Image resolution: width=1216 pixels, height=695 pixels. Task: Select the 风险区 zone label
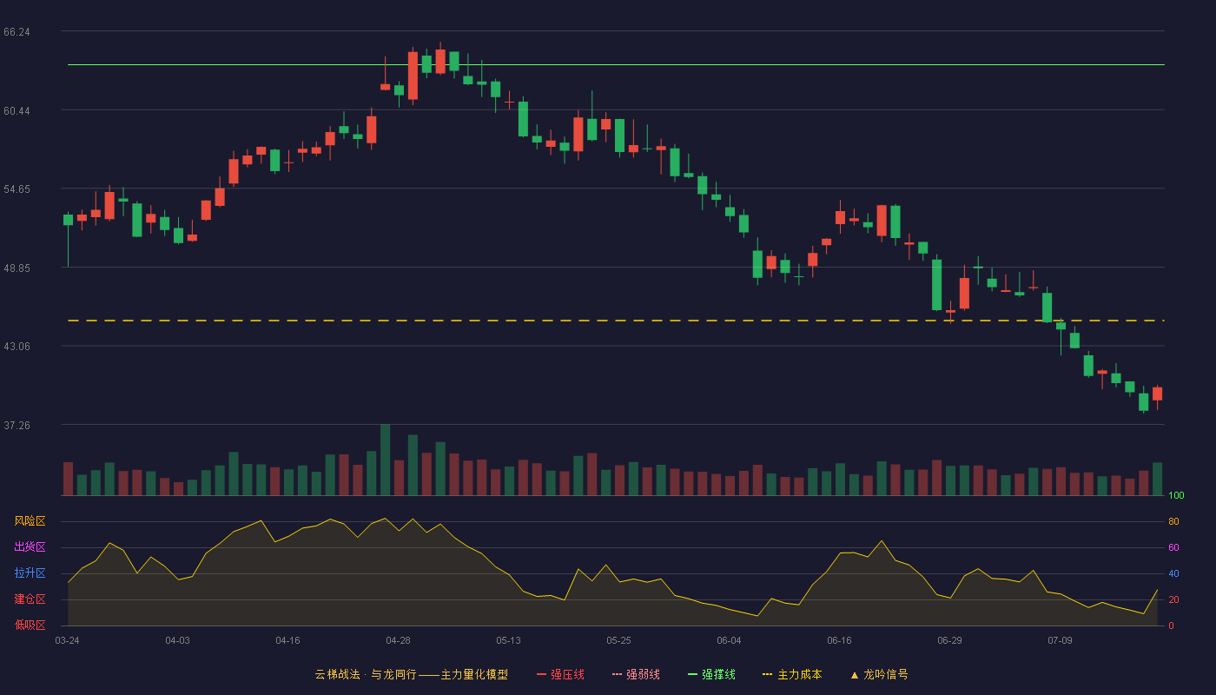tap(30, 521)
